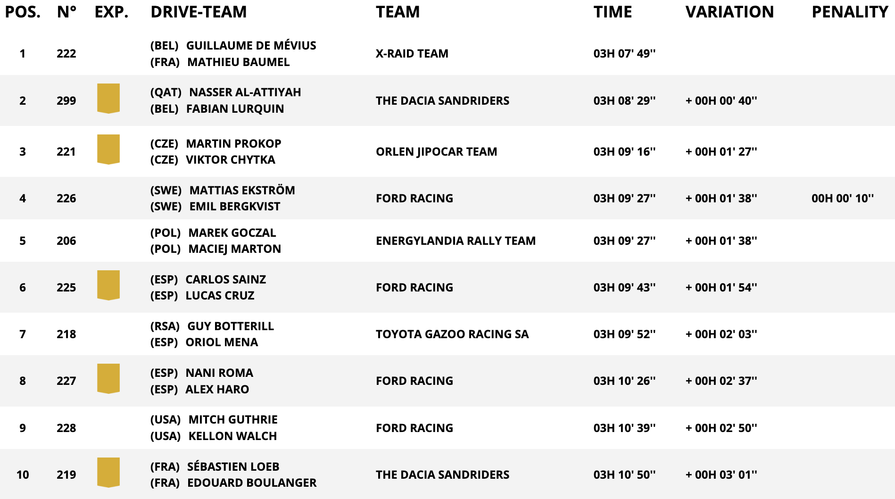Click Energylandia Rally Team name
Viewport: 895px width, 499px height.
pos(456,241)
